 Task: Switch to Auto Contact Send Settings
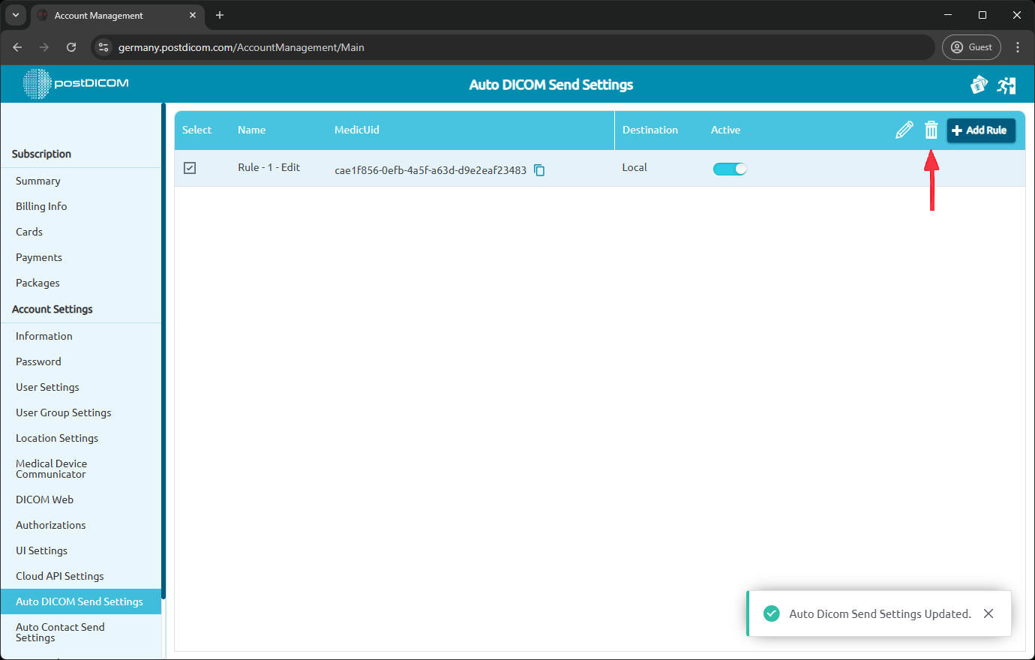[x=60, y=632]
